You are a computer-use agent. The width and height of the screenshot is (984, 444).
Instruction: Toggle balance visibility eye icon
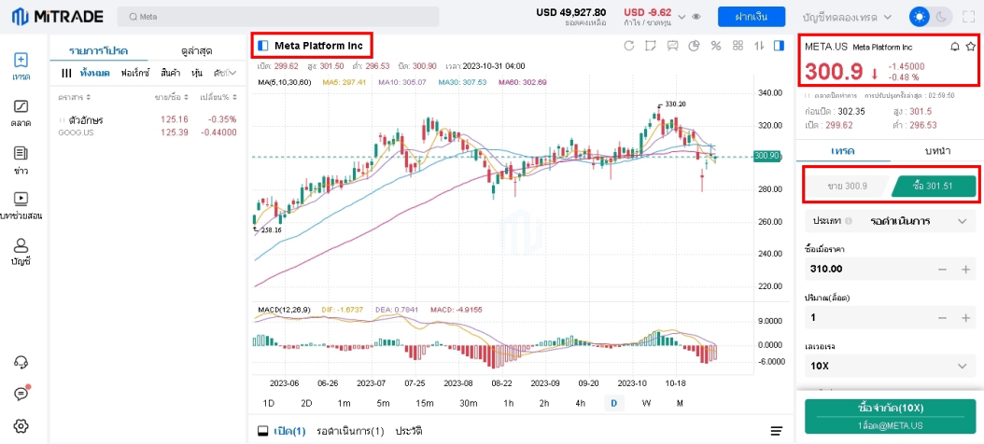(x=696, y=17)
